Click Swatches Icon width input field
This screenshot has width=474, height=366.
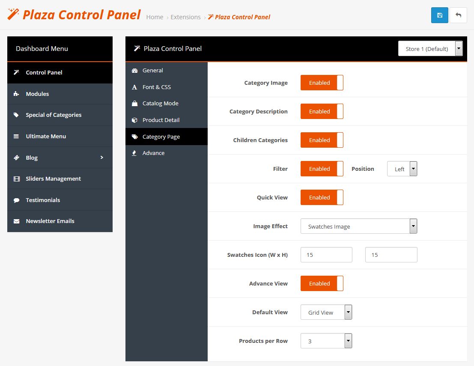pyautogui.click(x=326, y=255)
